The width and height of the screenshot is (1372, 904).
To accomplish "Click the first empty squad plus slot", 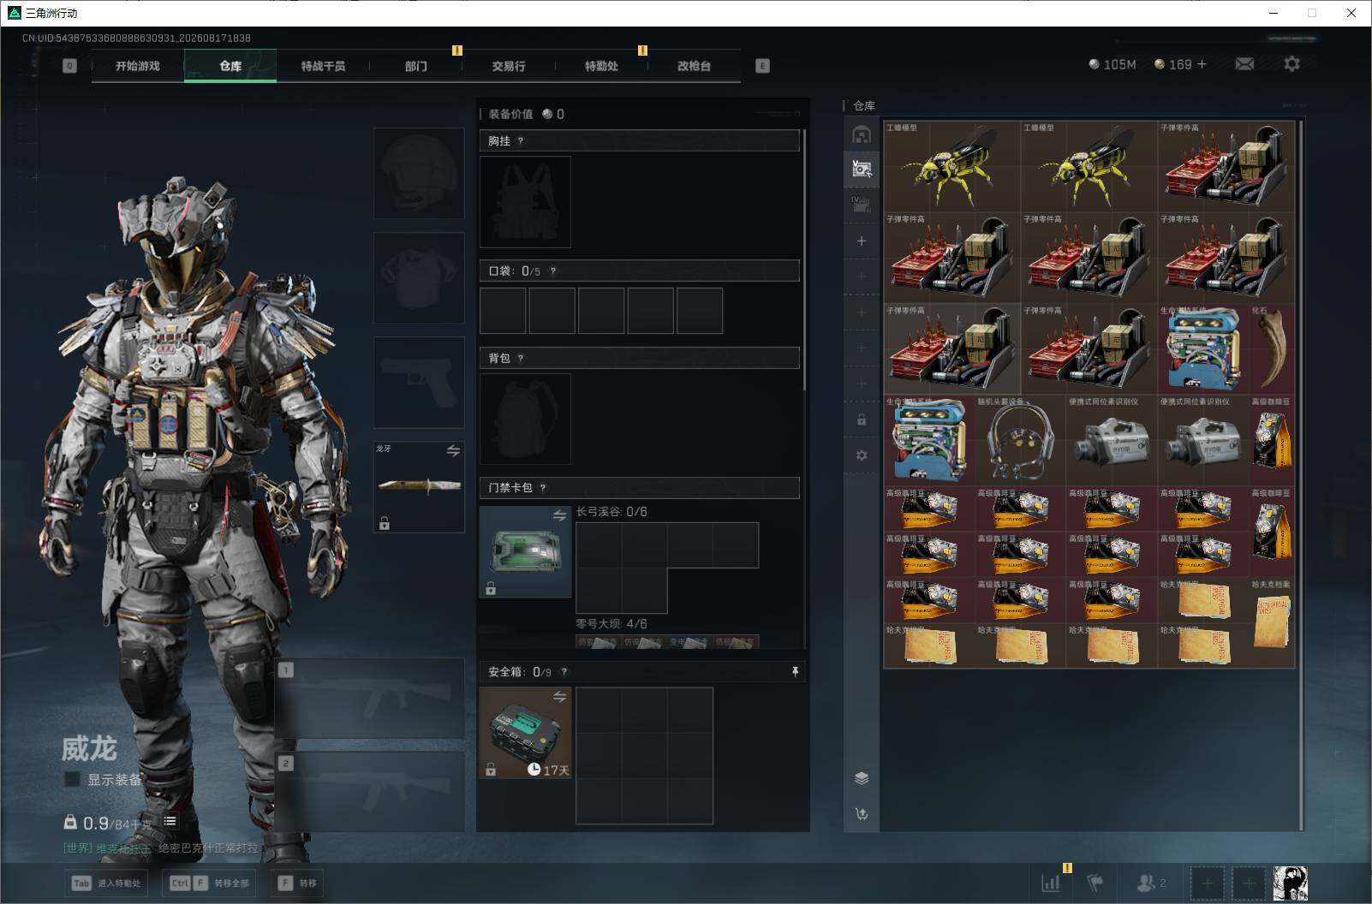I will 1207,883.
